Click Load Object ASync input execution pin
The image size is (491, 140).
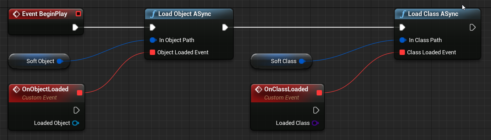(152, 27)
